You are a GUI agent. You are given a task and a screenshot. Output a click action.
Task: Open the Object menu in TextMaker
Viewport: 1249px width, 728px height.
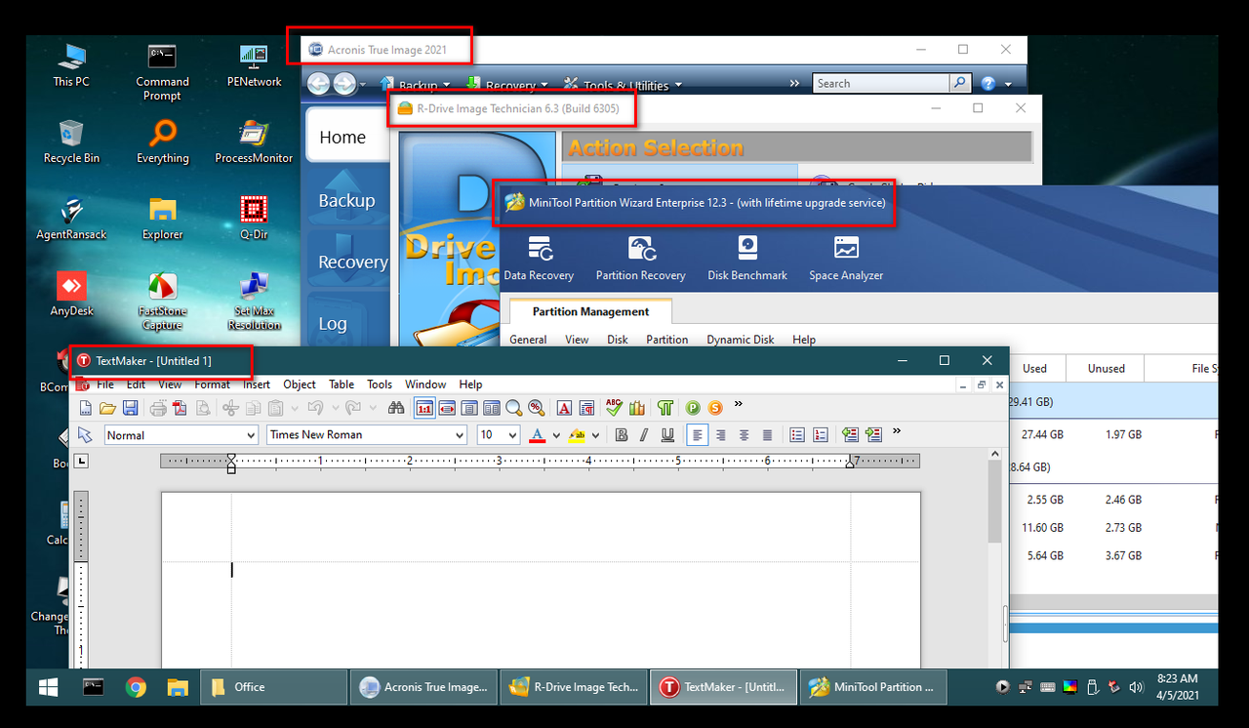pyautogui.click(x=300, y=384)
